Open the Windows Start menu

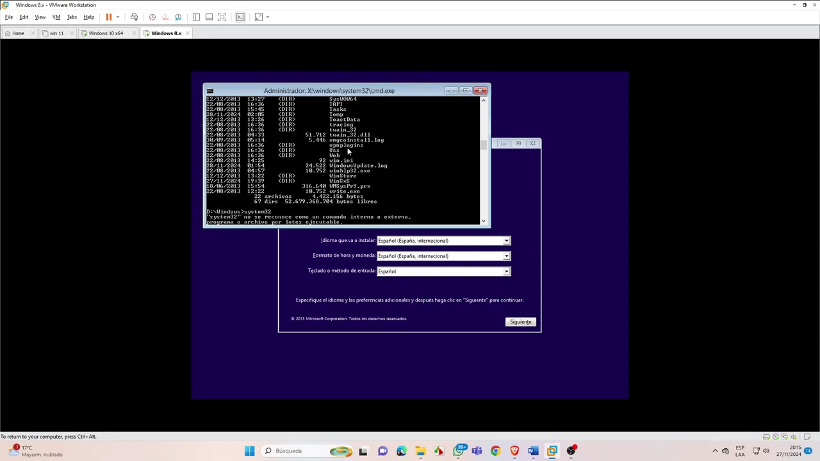click(249, 451)
